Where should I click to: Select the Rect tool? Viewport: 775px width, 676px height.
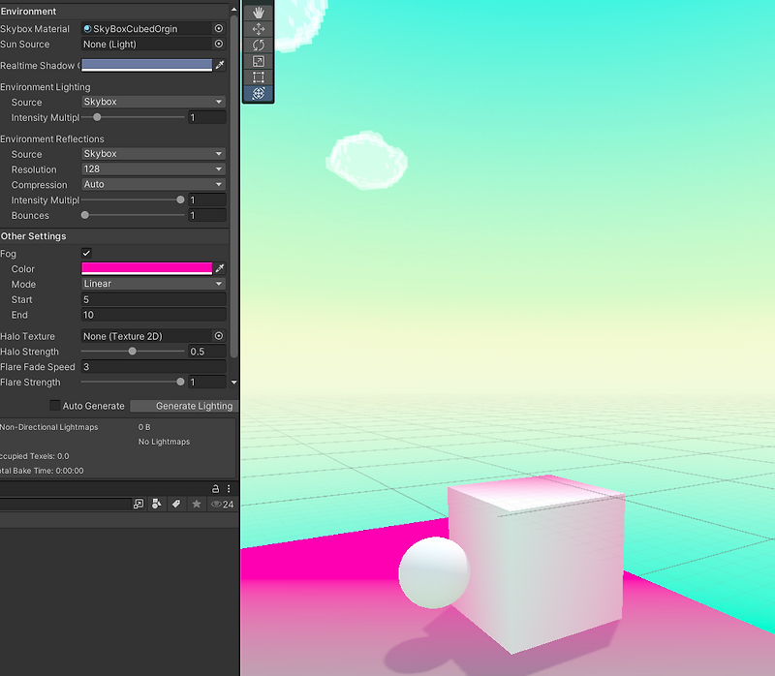click(257, 77)
